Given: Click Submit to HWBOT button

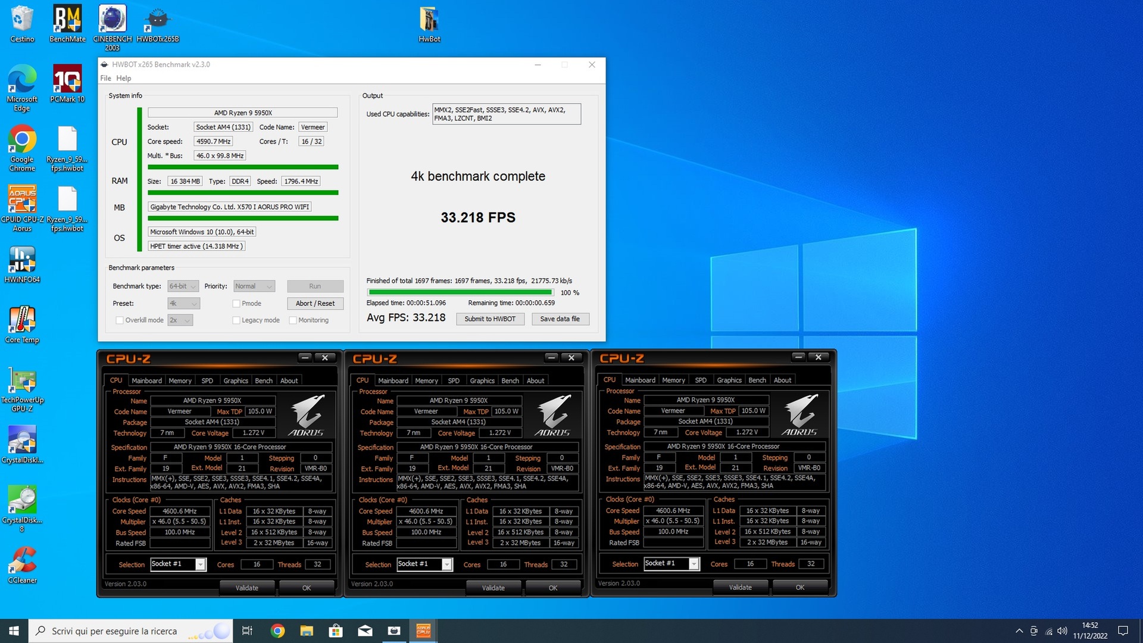Looking at the screenshot, I should pos(490,319).
